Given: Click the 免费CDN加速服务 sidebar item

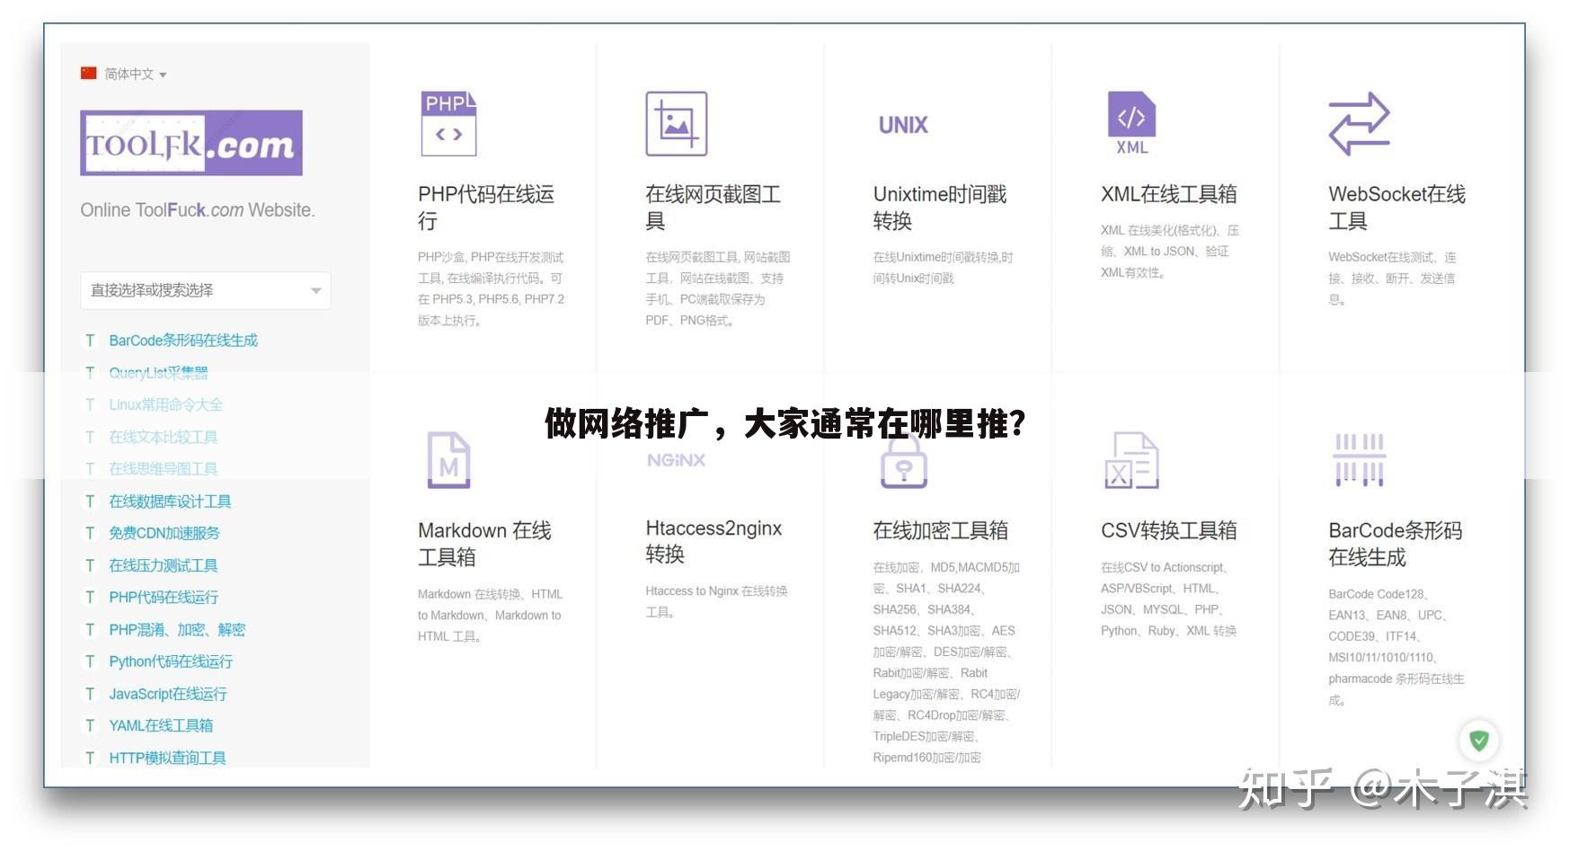Looking at the screenshot, I should click(166, 532).
